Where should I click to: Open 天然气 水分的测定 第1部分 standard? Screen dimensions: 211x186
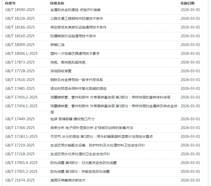101,136
